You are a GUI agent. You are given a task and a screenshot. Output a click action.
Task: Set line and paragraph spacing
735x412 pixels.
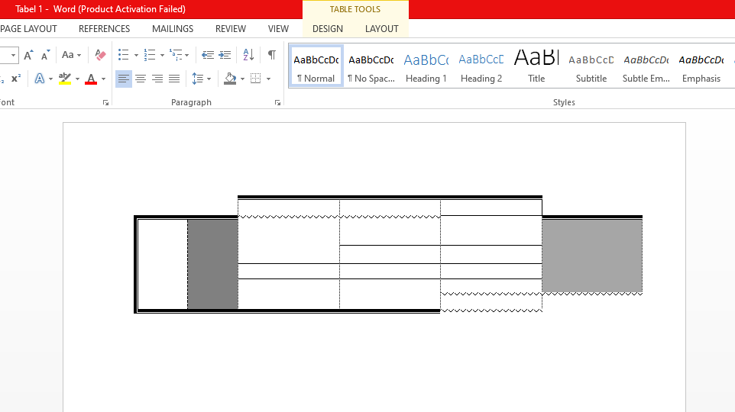pos(198,79)
